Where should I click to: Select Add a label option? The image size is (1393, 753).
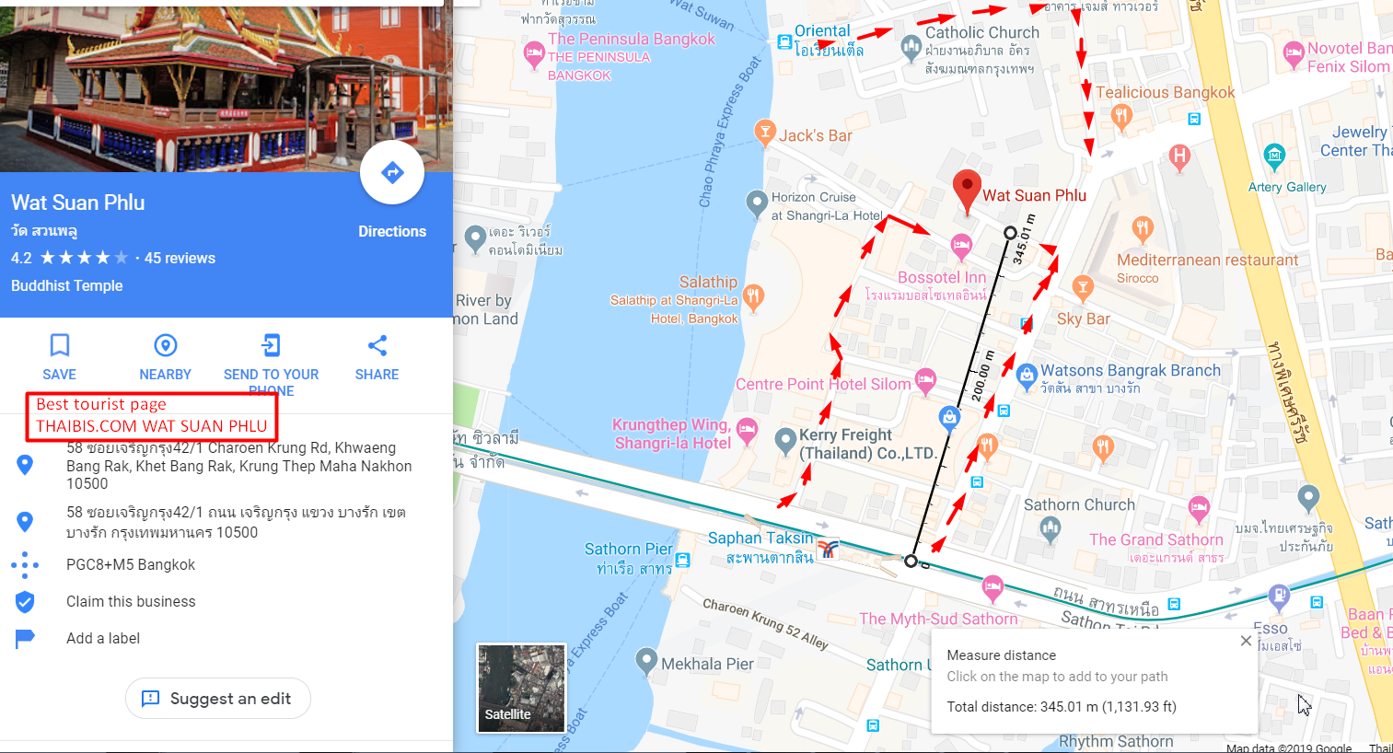click(103, 638)
